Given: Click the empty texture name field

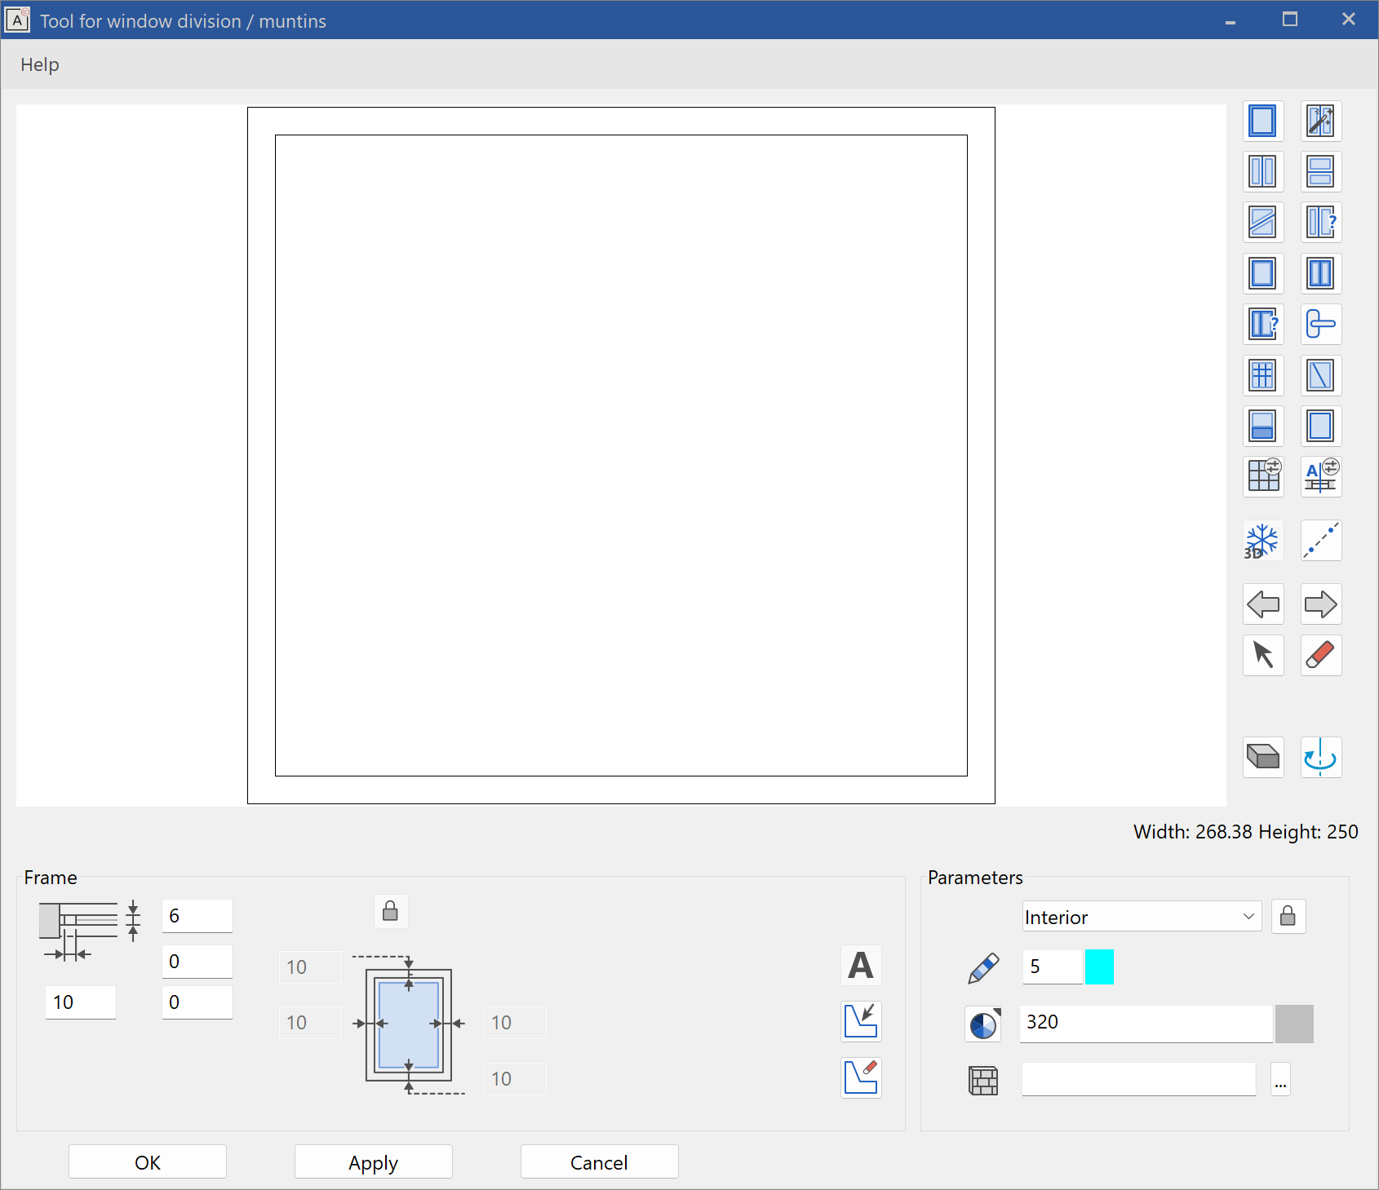Looking at the screenshot, I should coord(1139,1080).
